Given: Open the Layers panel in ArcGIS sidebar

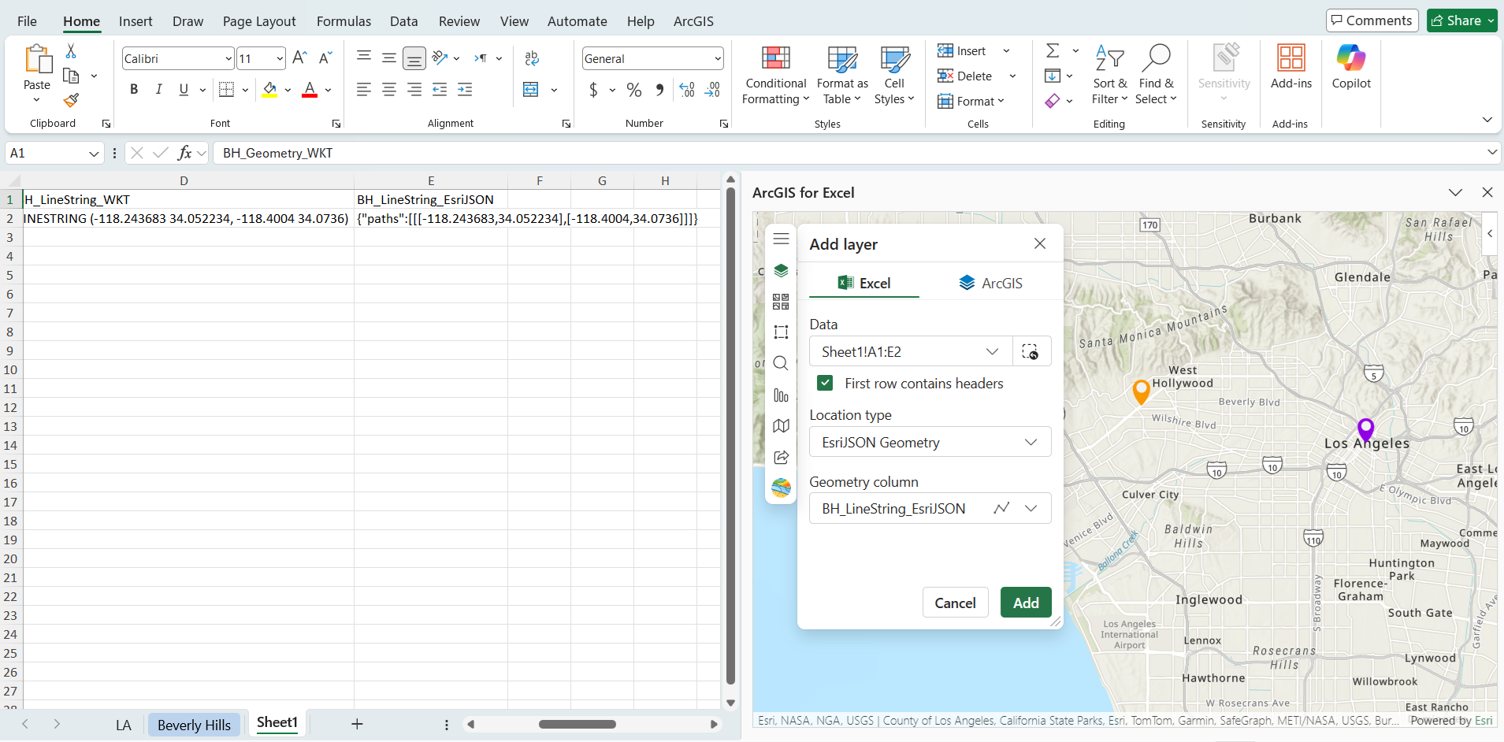Looking at the screenshot, I should pyautogui.click(x=781, y=271).
